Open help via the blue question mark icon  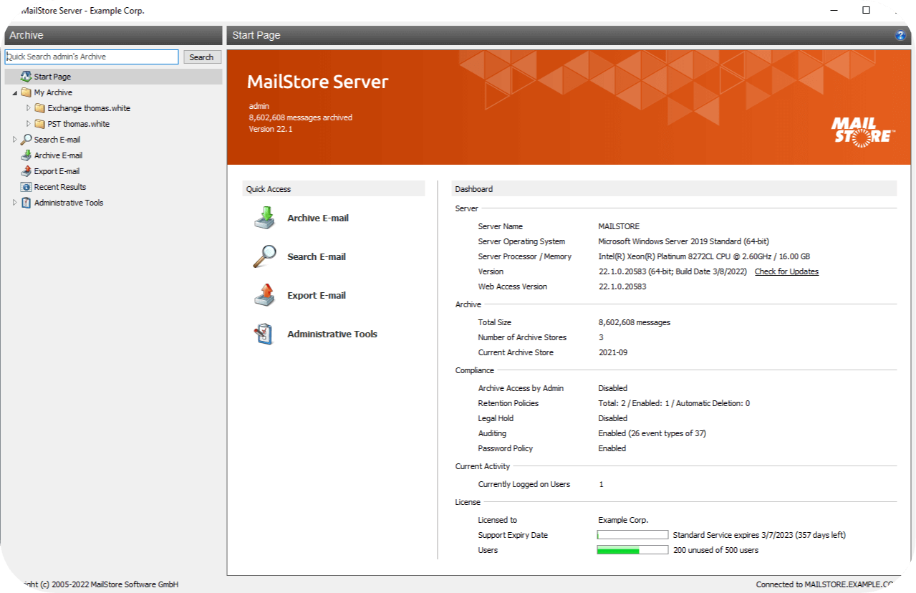(900, 36)
